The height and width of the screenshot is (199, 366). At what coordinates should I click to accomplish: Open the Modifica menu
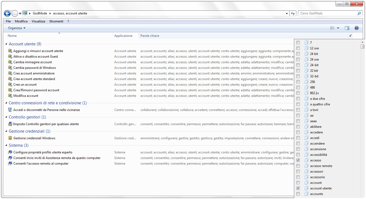pyautogui.click(x=21, y=21)
